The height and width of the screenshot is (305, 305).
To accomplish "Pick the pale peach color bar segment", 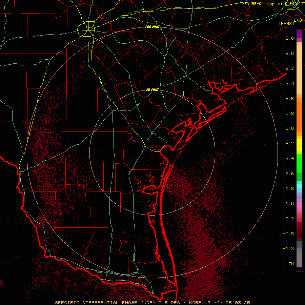I will 299,69.
